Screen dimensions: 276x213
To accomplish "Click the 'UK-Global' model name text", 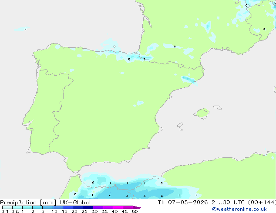I will coord(75,203).
